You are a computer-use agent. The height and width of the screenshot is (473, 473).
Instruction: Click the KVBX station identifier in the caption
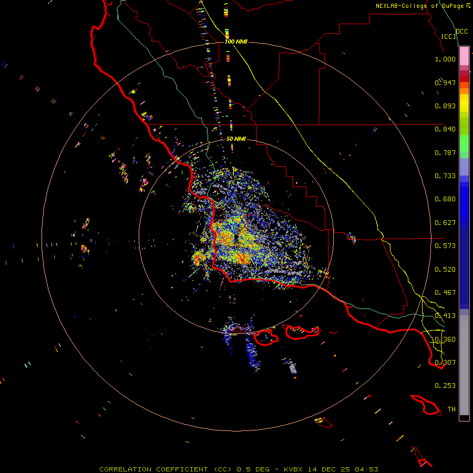(x=293, y=469)
